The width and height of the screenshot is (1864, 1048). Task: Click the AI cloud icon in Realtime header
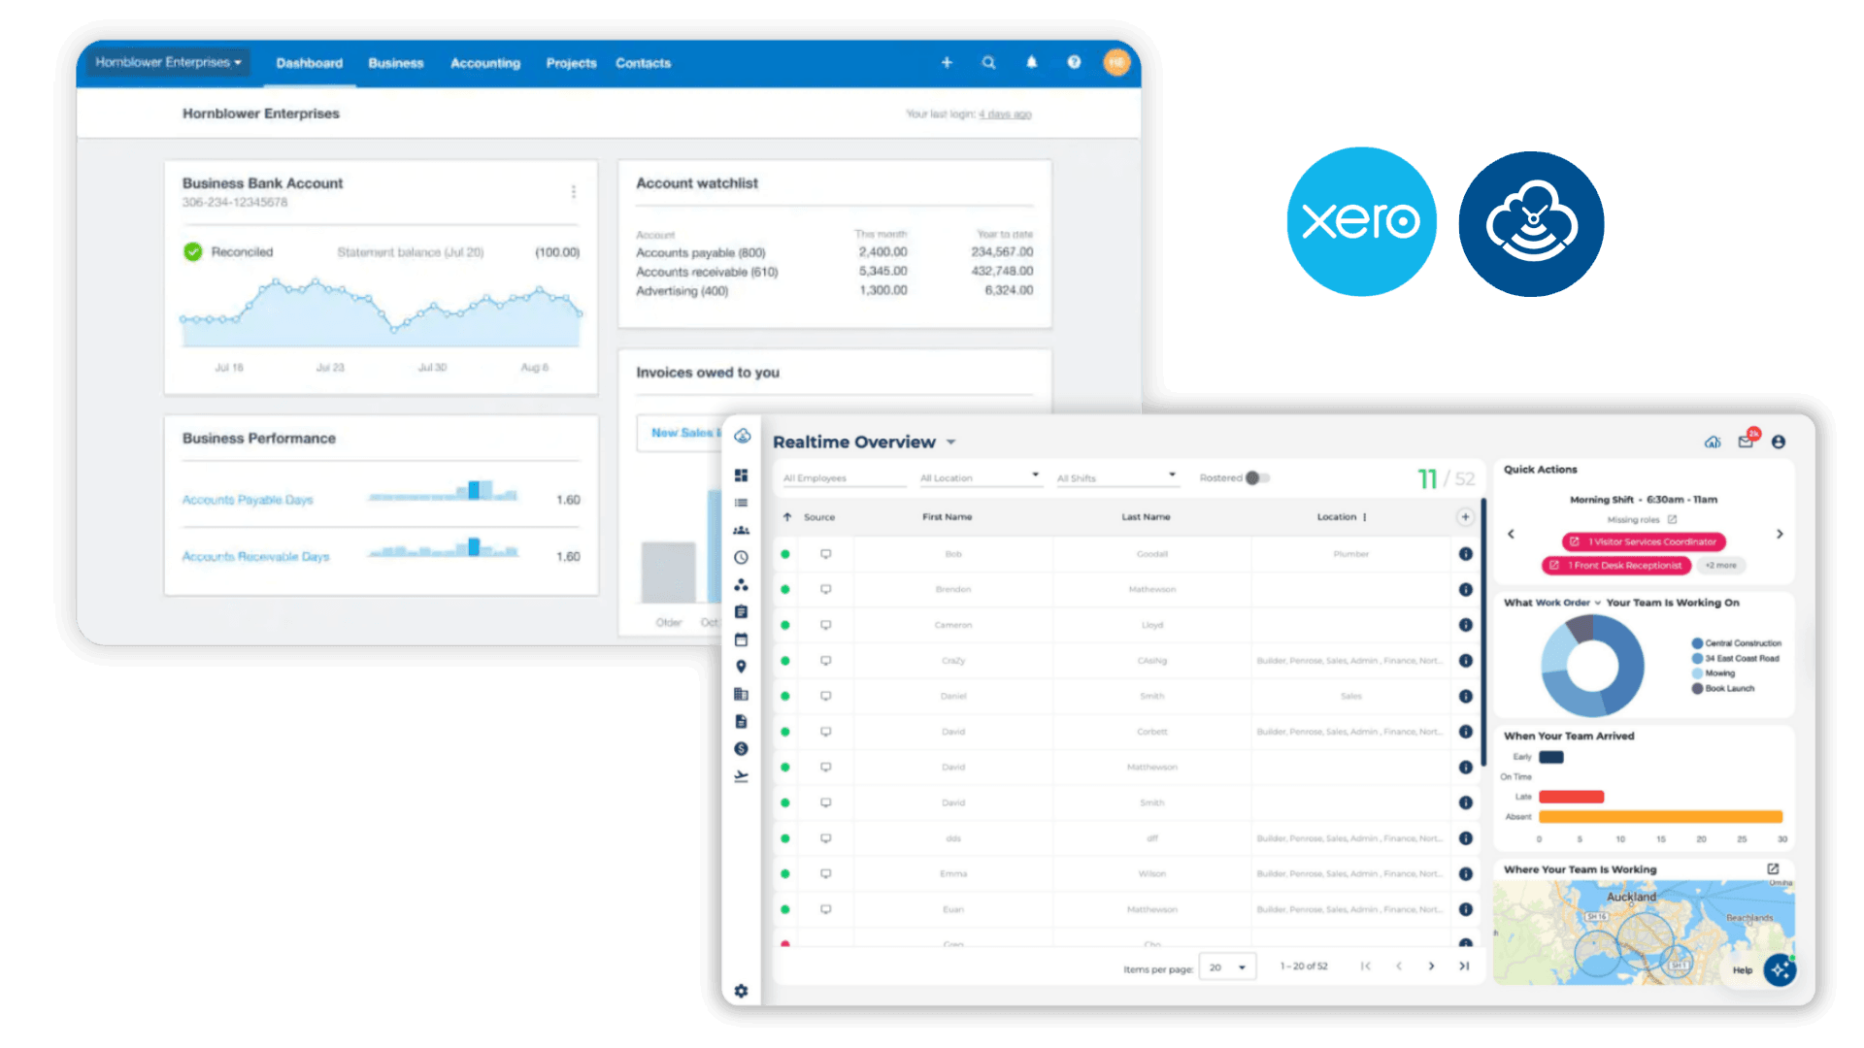point(1713,442)
